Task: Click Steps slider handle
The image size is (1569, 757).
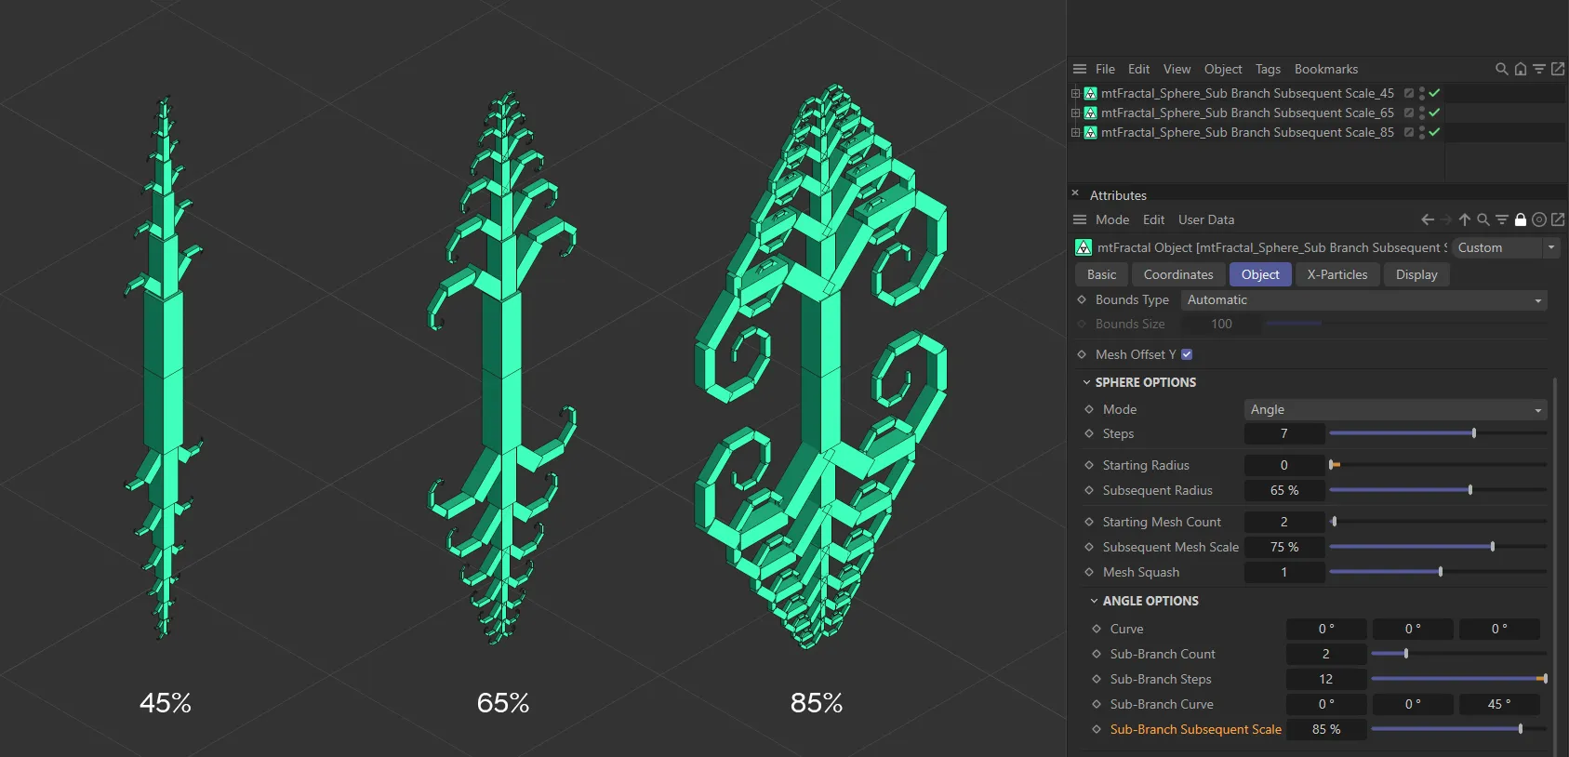Action: click(1474, 433)
